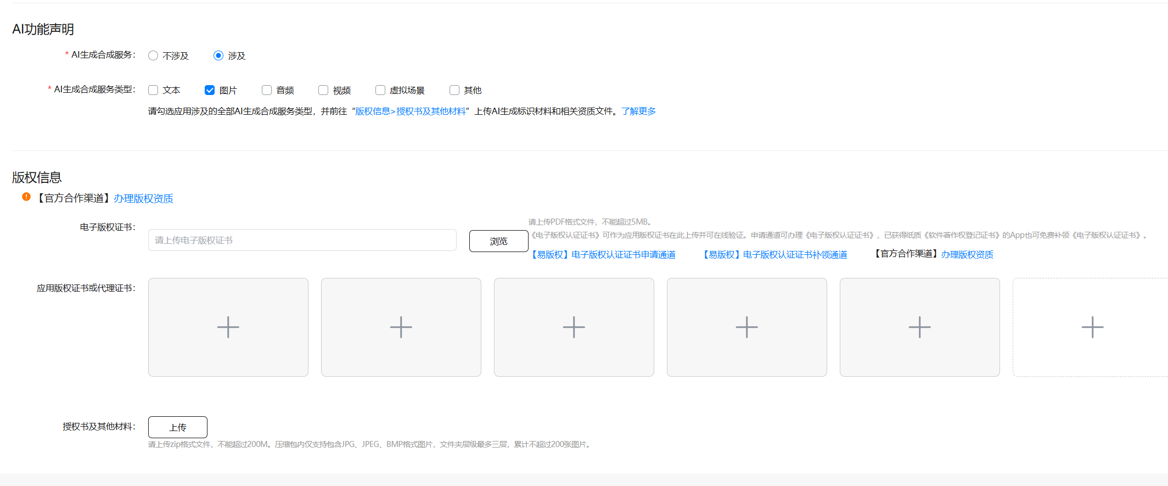Open 电子版权认证证书申请通道 link
The width and height of the screenshot is (1168, 486).
click(x=603, y=255)
